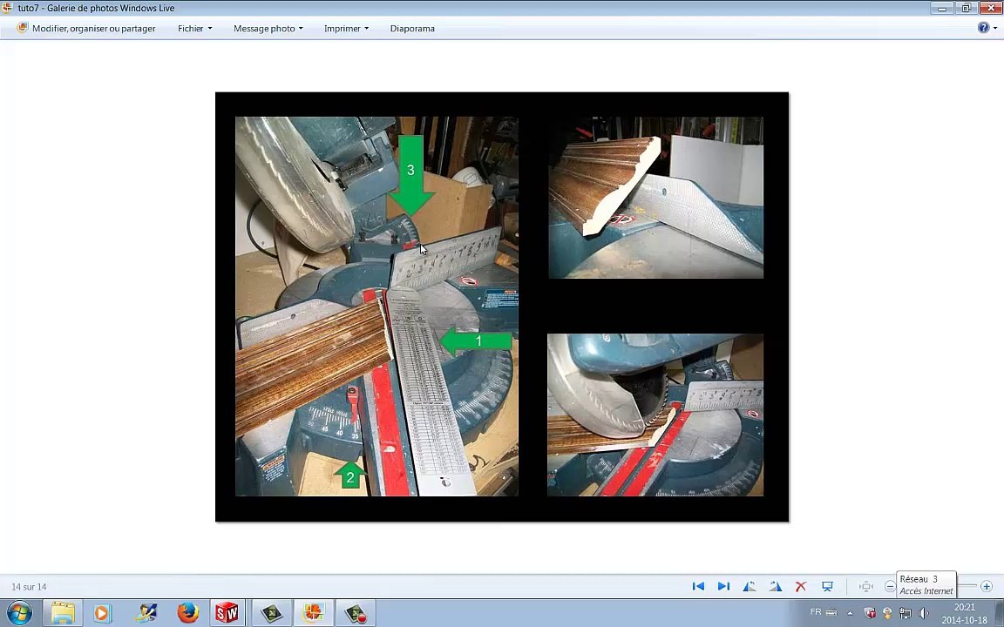Switch to recording app taskbar button
Screen dimensions: 1004x627
[x=356, y=613]
